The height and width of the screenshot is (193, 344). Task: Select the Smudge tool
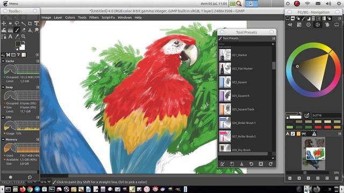point(37,30)
